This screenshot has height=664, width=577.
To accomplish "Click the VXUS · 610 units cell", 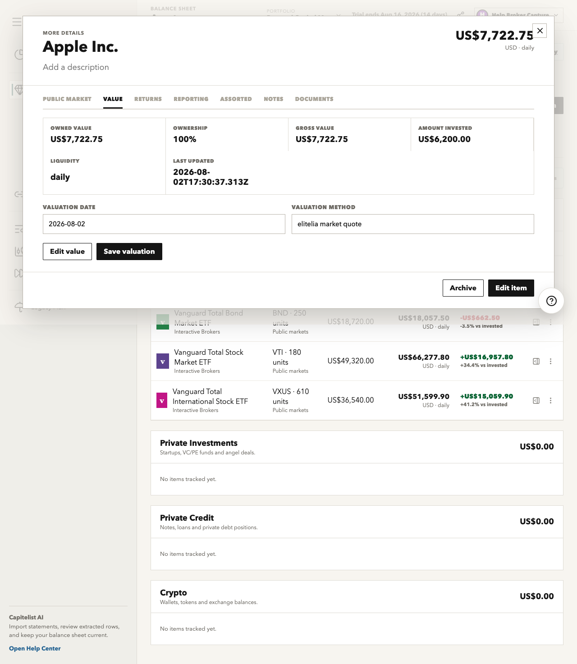I will pyautogui.click(x=291, y=396).
